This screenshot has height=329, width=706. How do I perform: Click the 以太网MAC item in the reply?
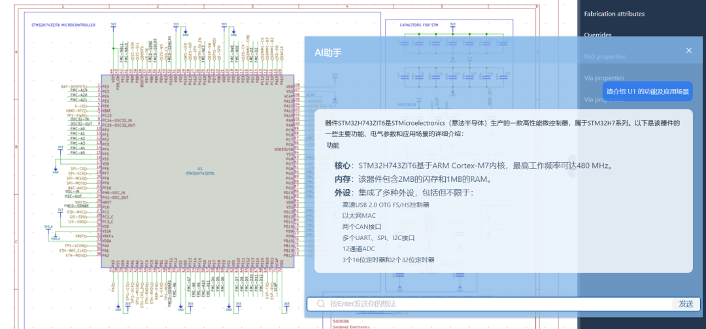(x=359, y=215)
